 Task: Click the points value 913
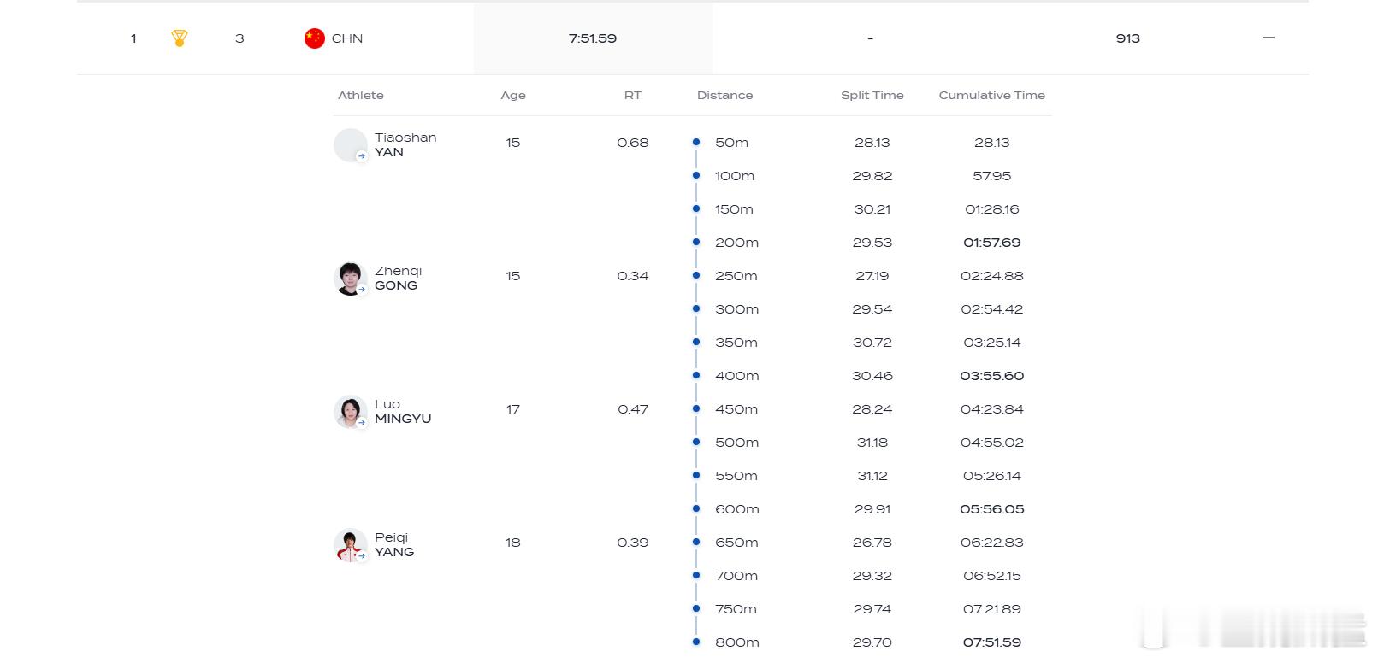(x=1128, y=38)
